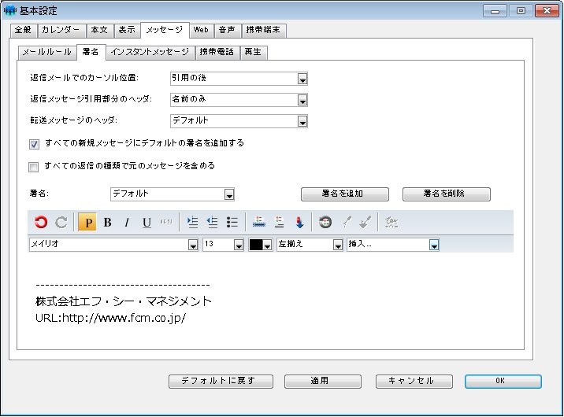This screenshot has height=417, width=564.
Task: Open the reply quote header dropdown '名前のみ'
Action: point(239,99)
